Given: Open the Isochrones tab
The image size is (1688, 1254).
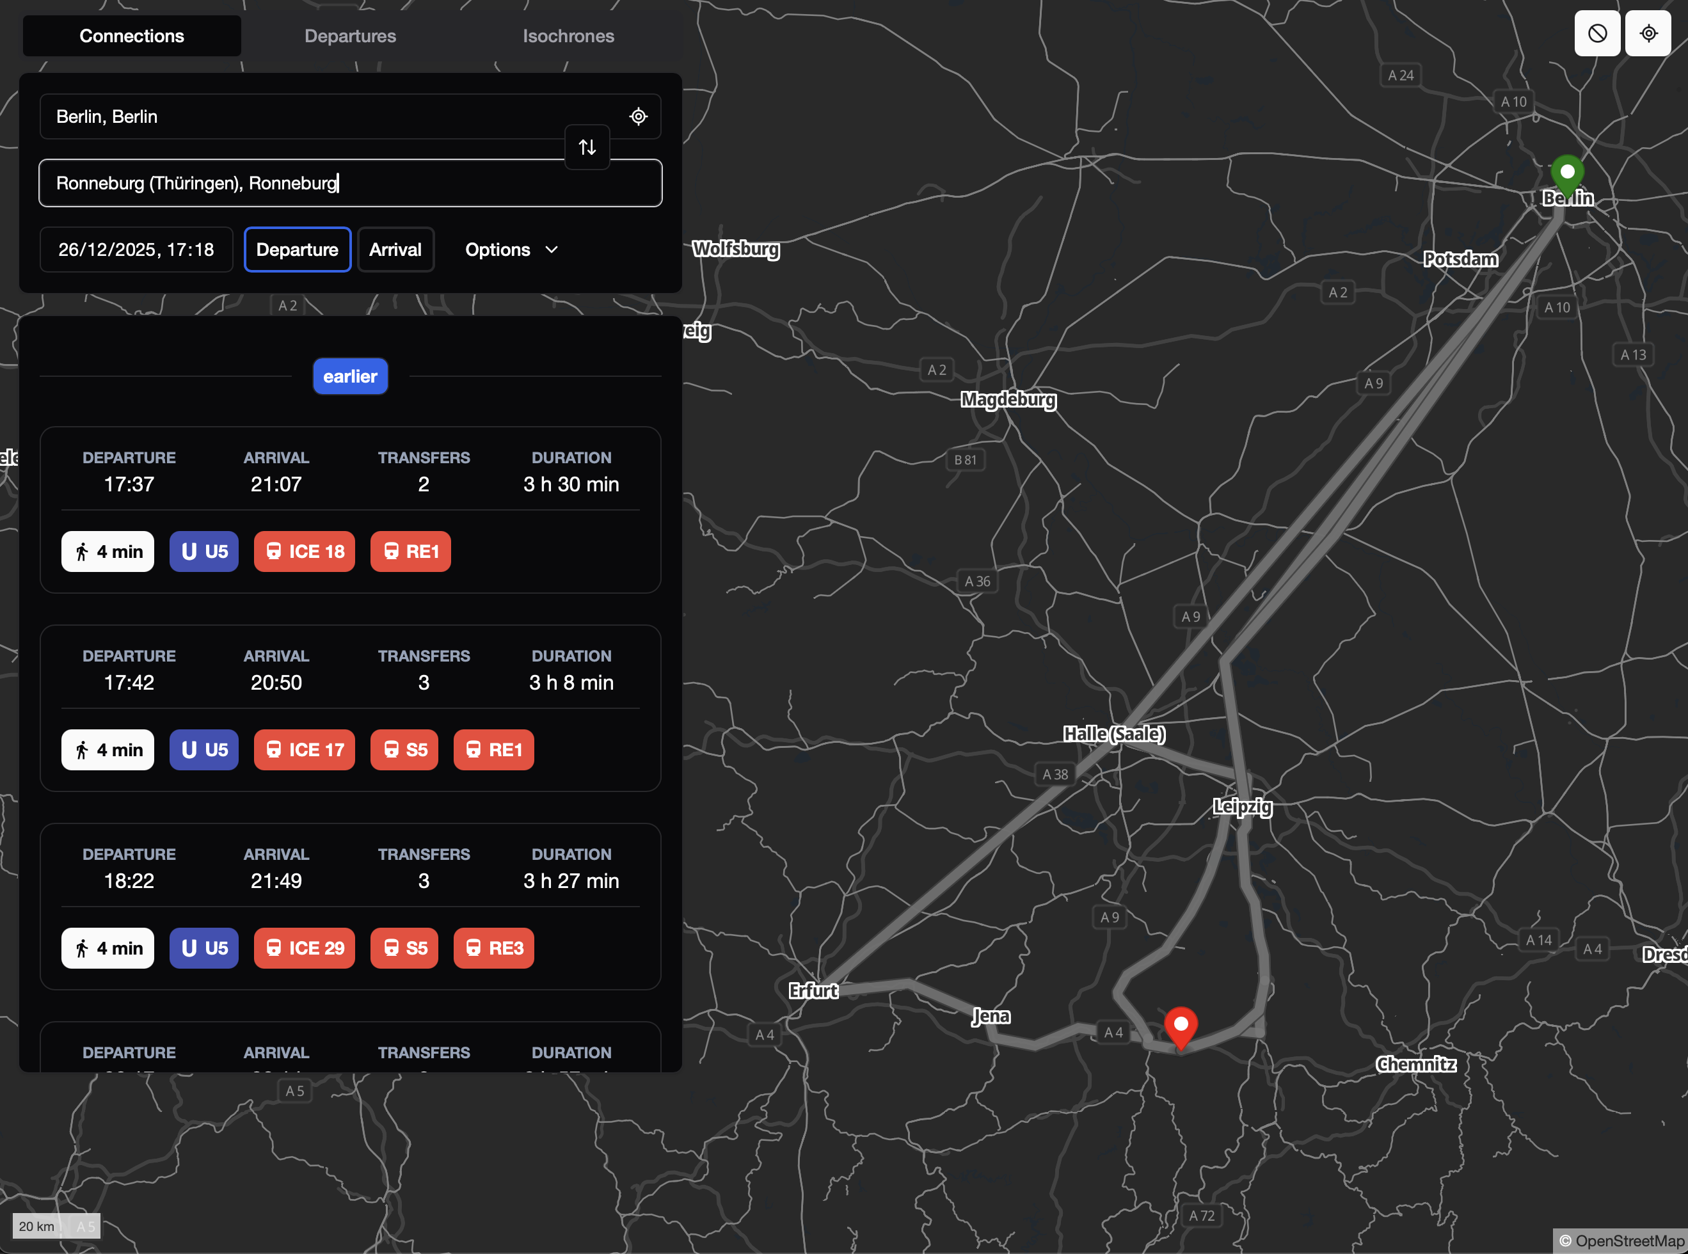Looking at the screenshot, I should point(568,36).
